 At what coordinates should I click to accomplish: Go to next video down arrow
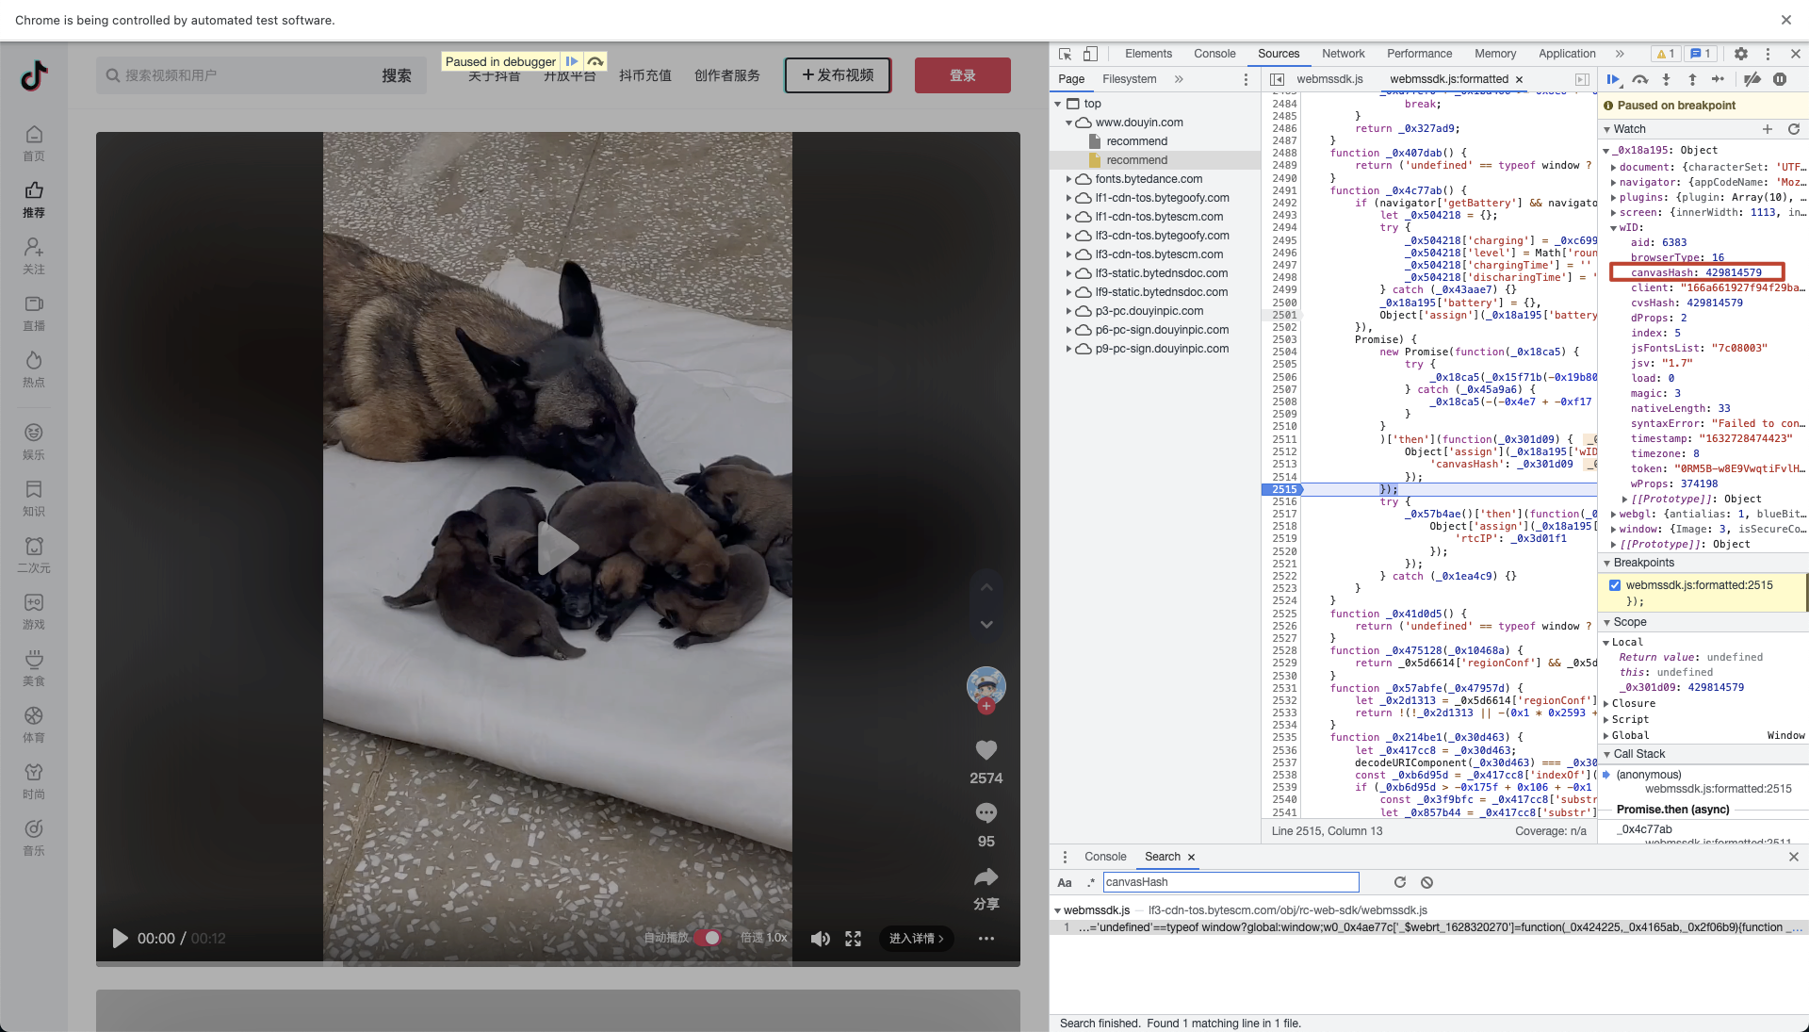pos(986,625)
